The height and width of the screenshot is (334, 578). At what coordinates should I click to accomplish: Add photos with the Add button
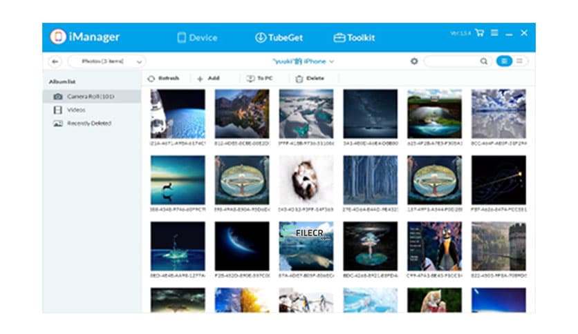(208, 79)
